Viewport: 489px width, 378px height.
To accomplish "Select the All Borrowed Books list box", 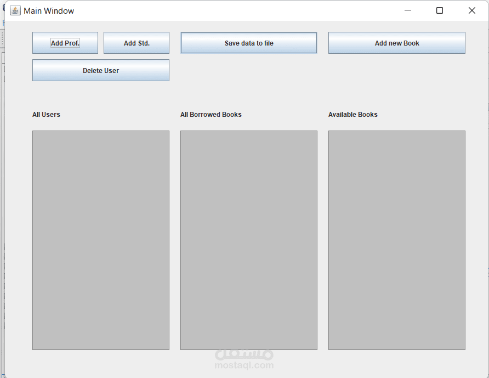I will click(249, 240).
